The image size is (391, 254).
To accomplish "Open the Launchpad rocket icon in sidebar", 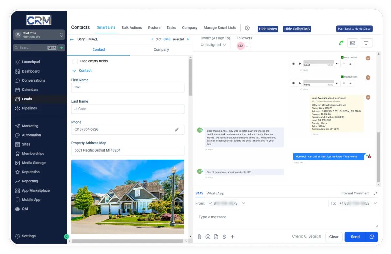I will point(18,62).
